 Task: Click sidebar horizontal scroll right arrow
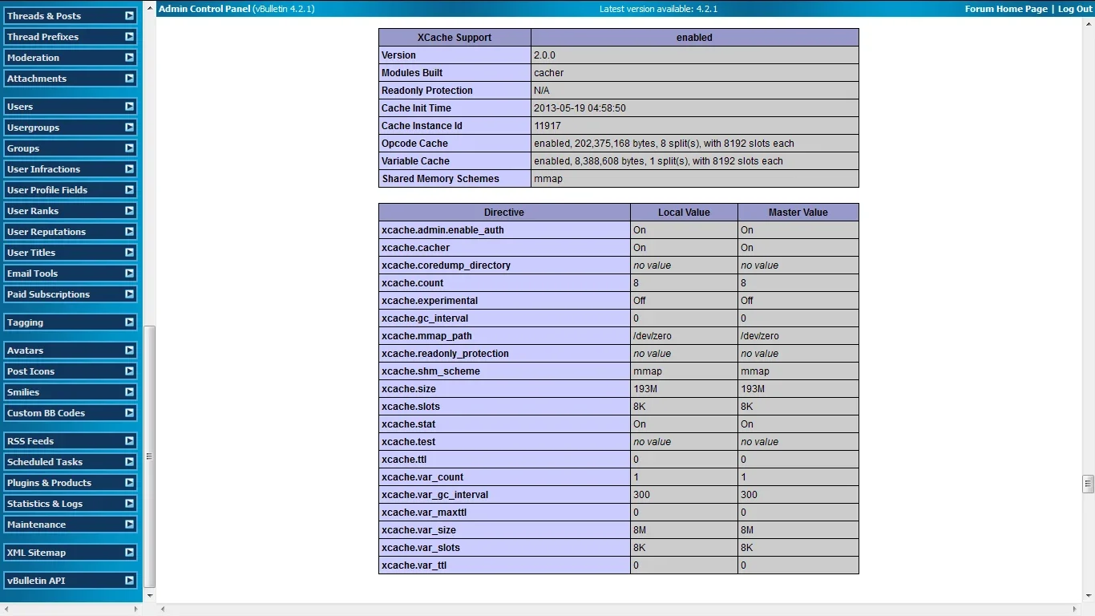coord(135,610)
